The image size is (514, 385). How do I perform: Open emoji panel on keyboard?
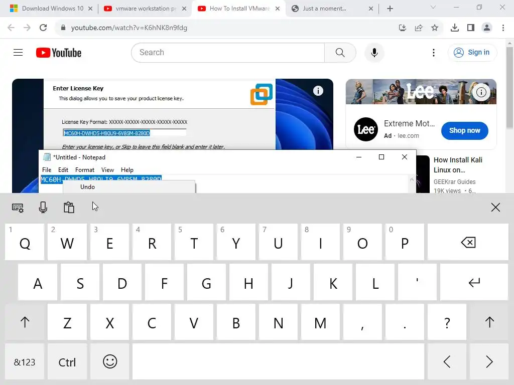110,362
